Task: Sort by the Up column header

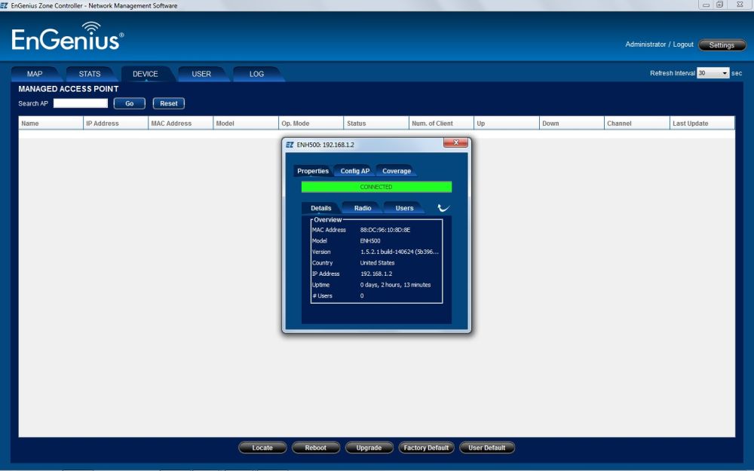Action: pyautogui.click(x=507, y=124)
